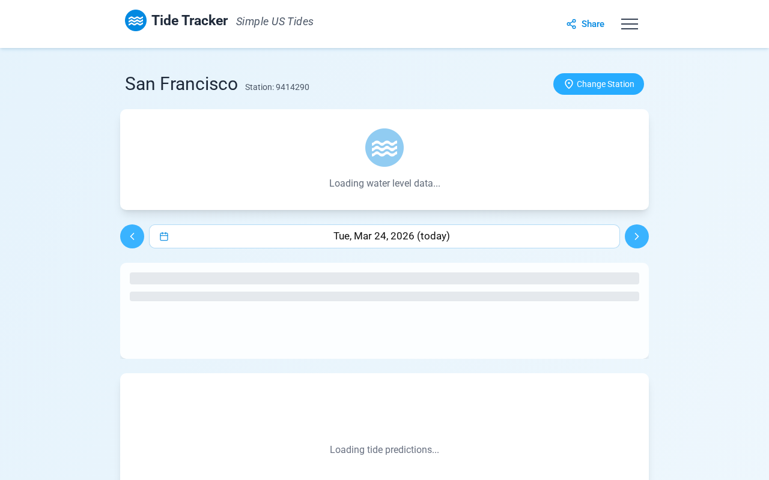
Task: Advance to next day with the right arrow
Action: 637,236
